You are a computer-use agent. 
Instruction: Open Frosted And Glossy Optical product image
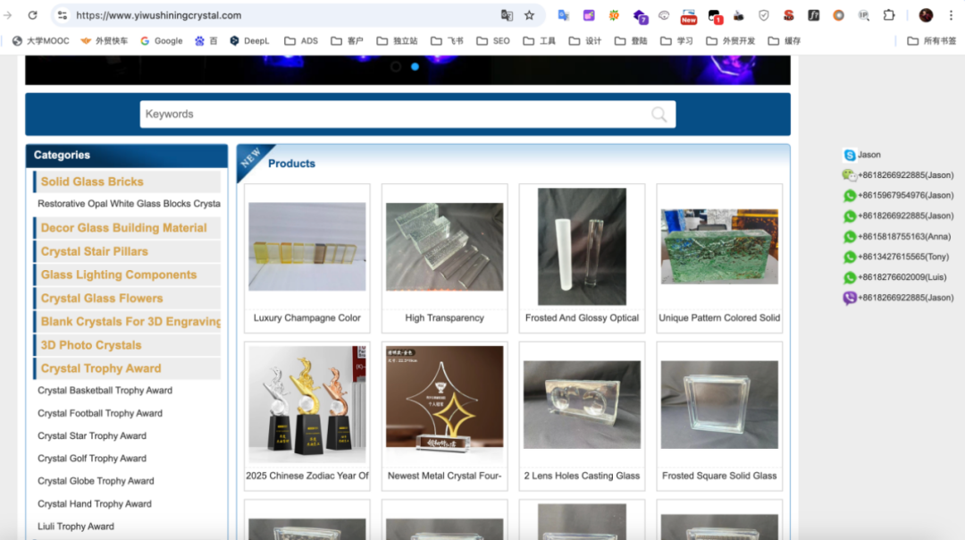582,246
